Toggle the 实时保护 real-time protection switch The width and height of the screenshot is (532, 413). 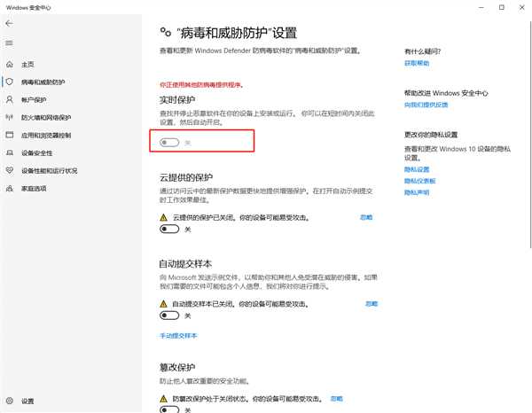[x=169, y=143]
